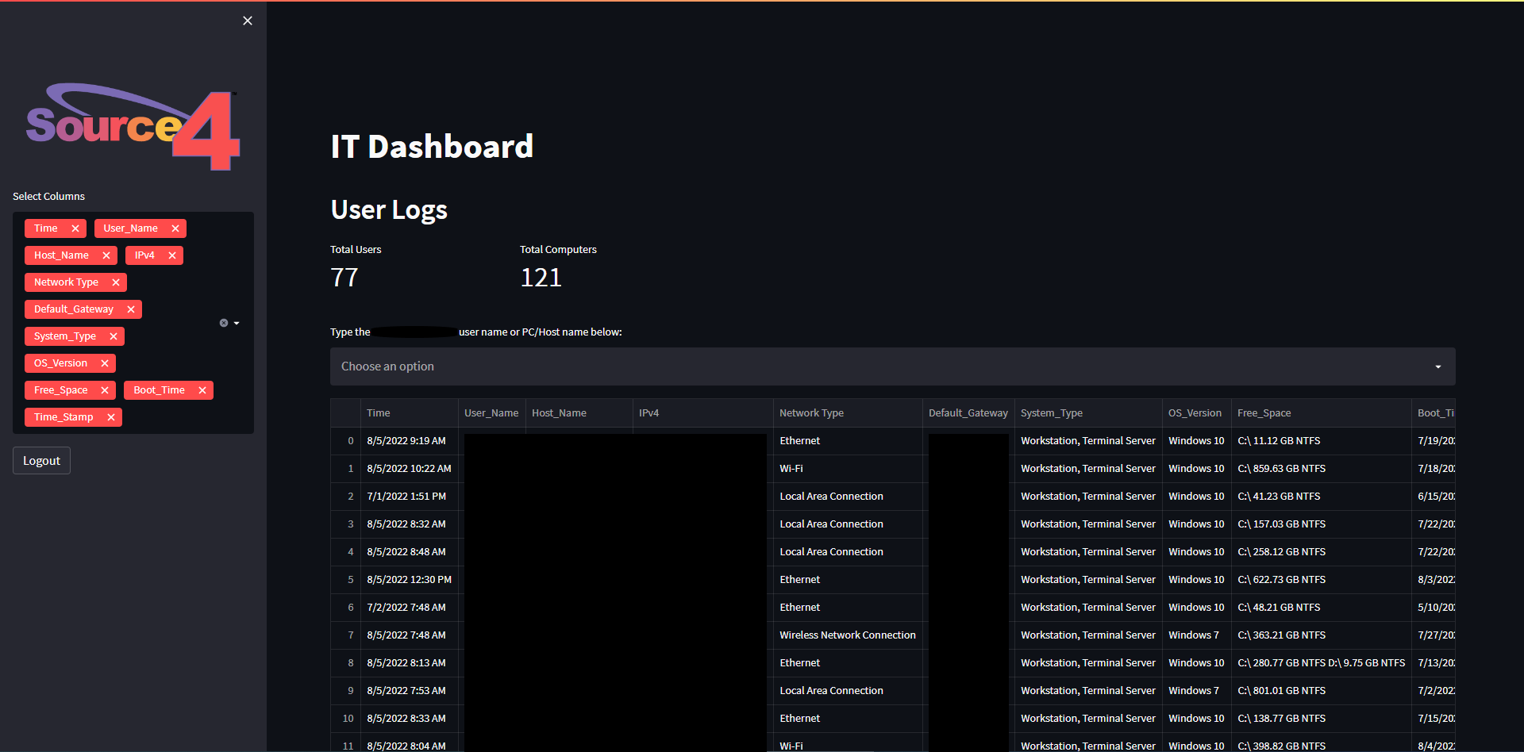Remove the IPv4 column tag

(172, 255)
